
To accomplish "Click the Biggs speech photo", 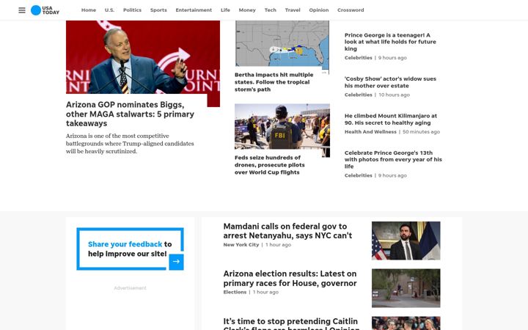I will tap(143, 57).
